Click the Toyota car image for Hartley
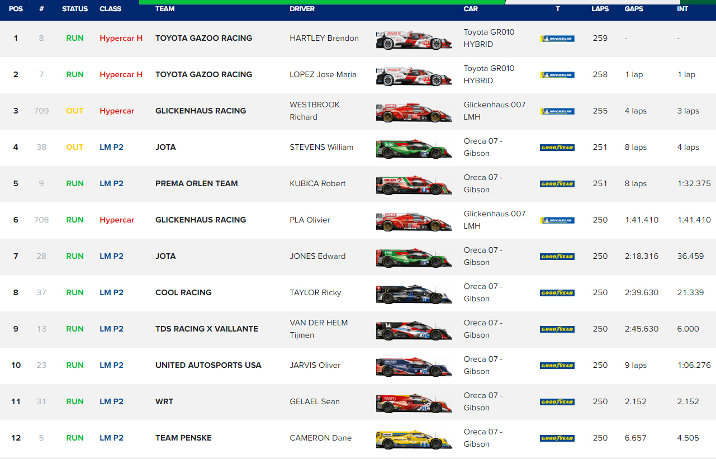The height and width of the screenshot is (459, 716). point(414,40)
